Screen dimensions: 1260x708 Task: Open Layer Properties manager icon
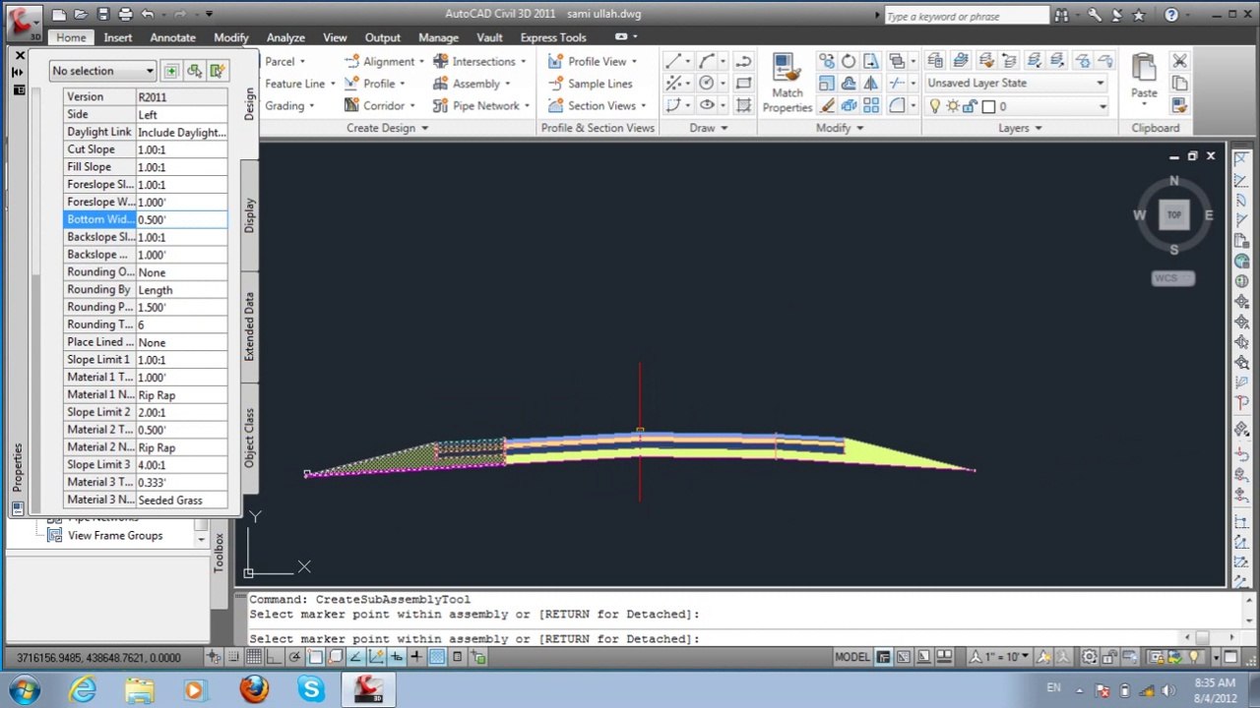(935, 61)
